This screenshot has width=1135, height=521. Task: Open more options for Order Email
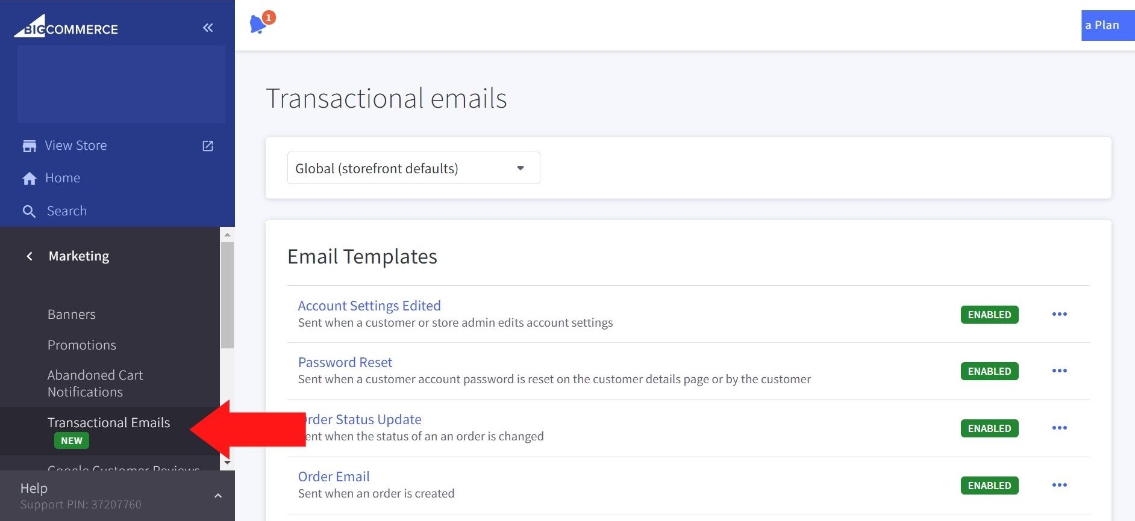tap(1059, 485)
